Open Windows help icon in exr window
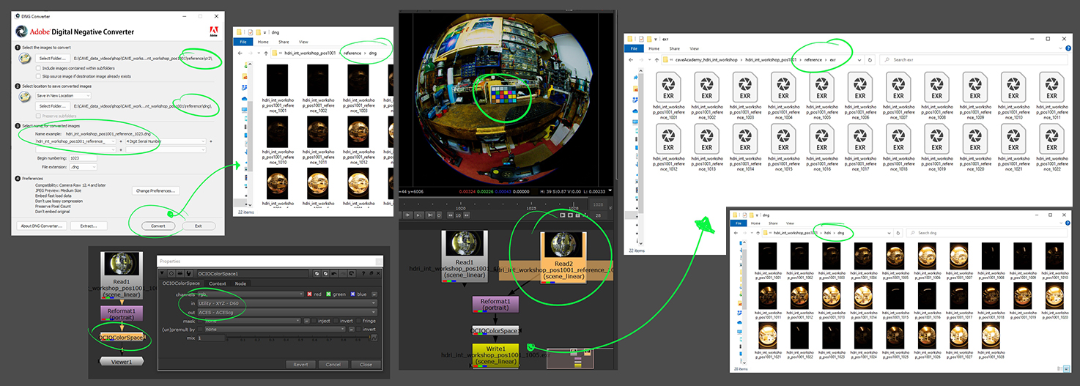This screenshot has width=1080, height=386. [1069, 48]
